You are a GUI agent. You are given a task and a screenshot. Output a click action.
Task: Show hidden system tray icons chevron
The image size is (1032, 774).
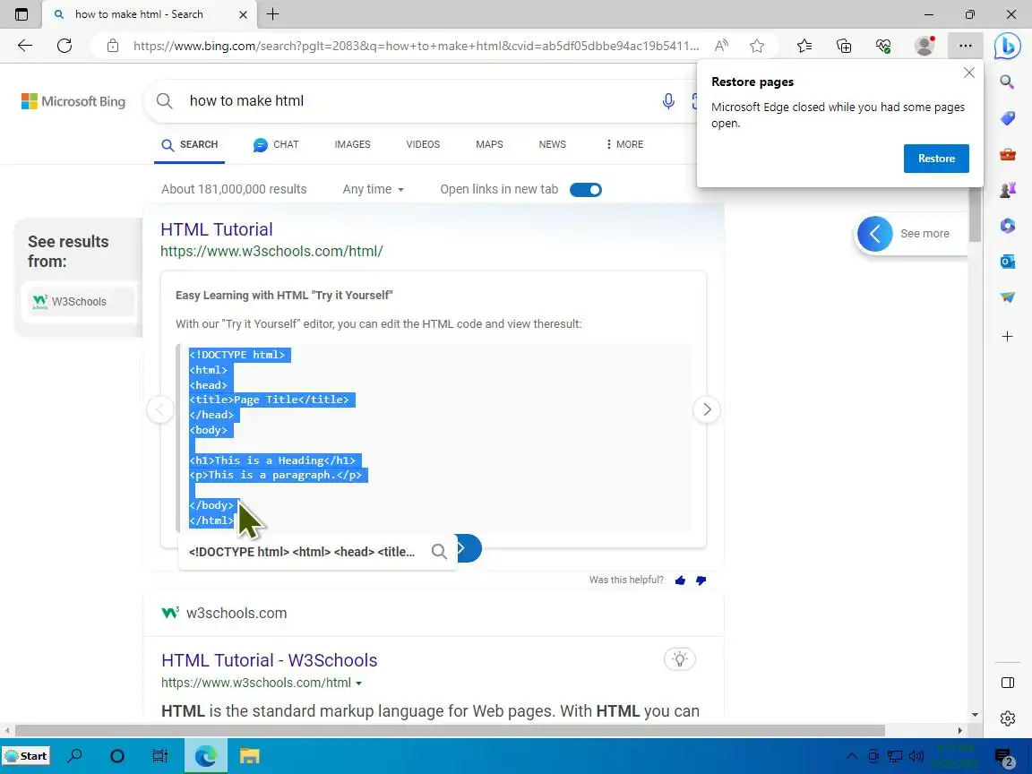(851, 755)
